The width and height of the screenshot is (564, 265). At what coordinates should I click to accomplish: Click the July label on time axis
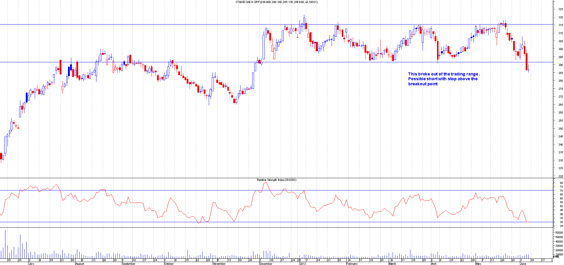31,264
